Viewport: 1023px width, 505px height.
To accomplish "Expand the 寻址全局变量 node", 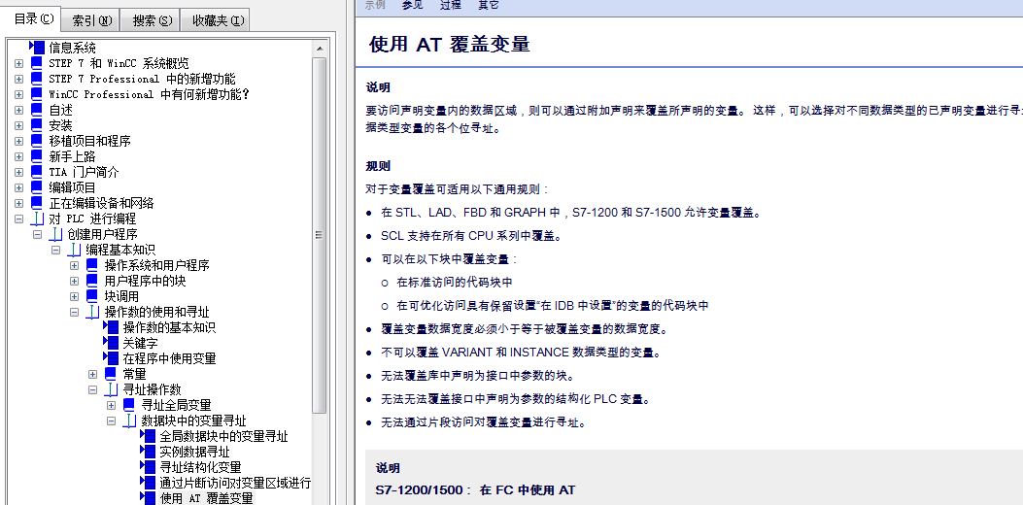I will [x=111, y=405].
